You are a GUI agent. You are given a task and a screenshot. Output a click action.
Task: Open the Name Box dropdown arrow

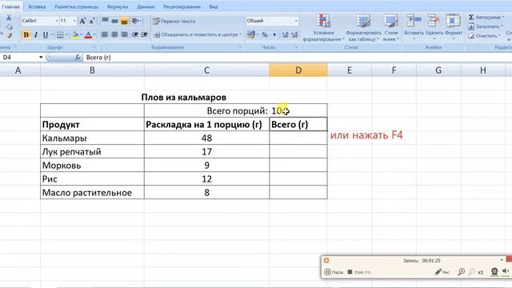click(41, 58)
